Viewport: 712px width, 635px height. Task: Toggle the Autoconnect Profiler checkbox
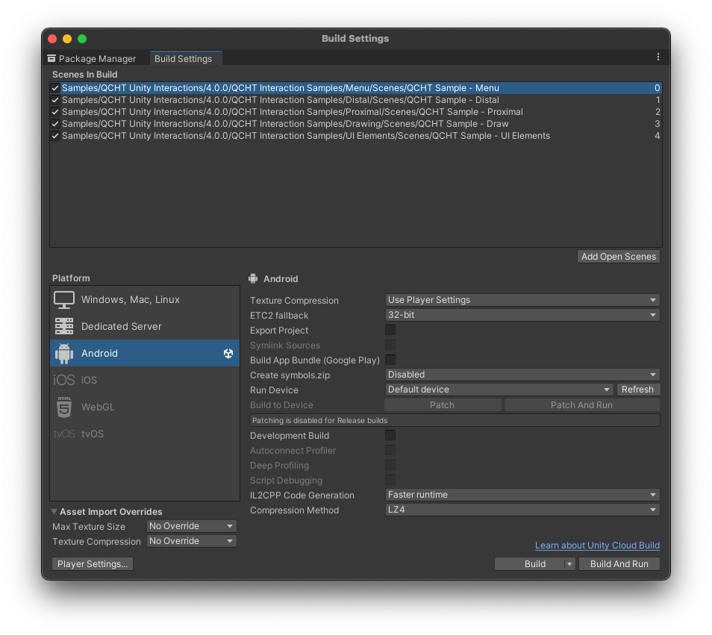tap(390, 450)
